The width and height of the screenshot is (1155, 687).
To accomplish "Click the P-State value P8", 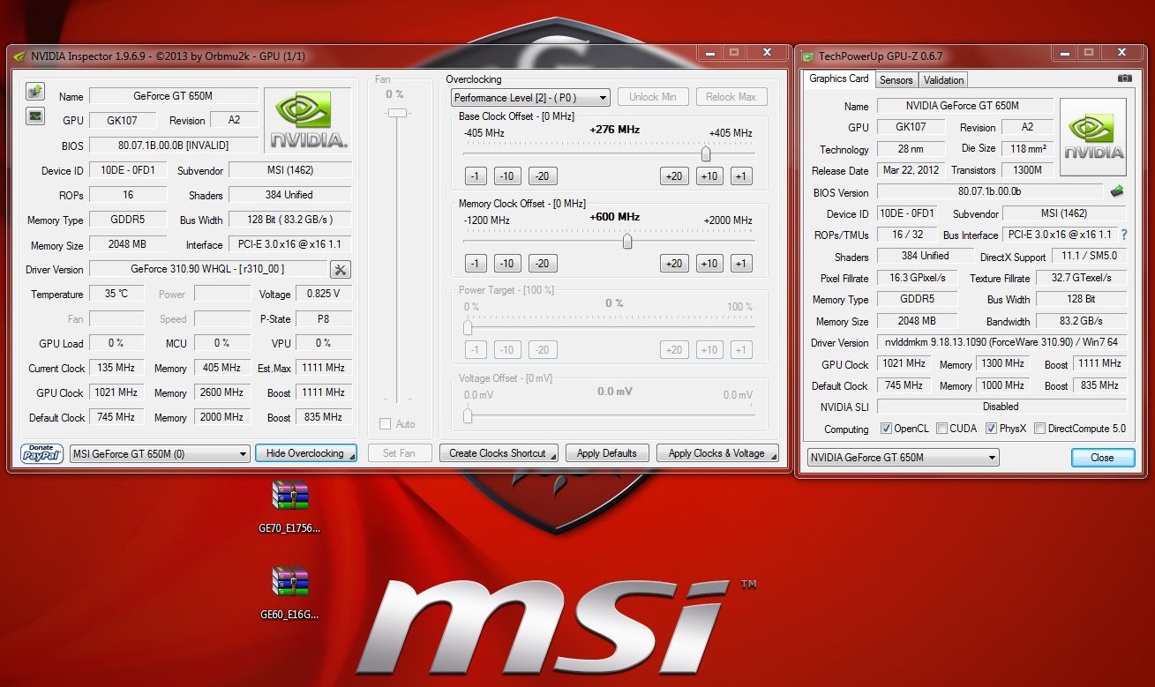I will coord(324,318).
